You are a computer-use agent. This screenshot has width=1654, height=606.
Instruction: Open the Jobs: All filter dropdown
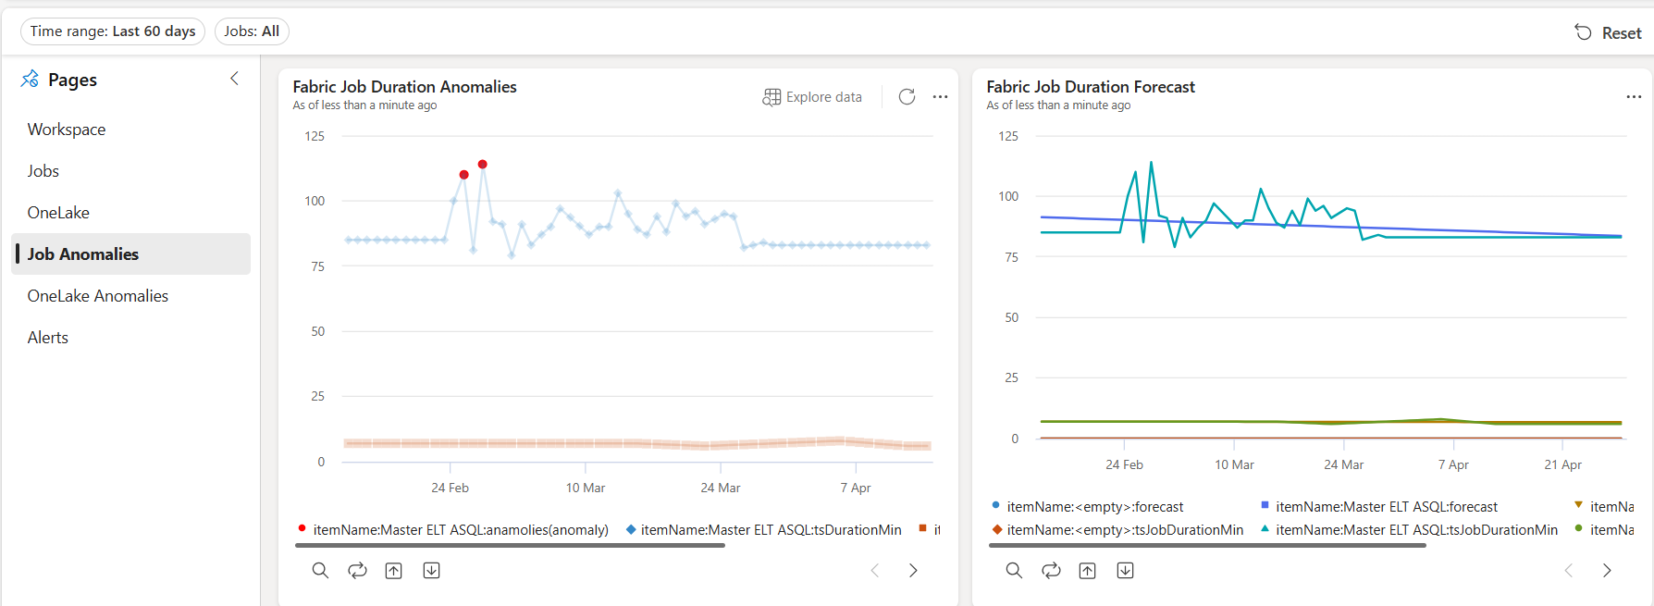[x=252, y=31]
